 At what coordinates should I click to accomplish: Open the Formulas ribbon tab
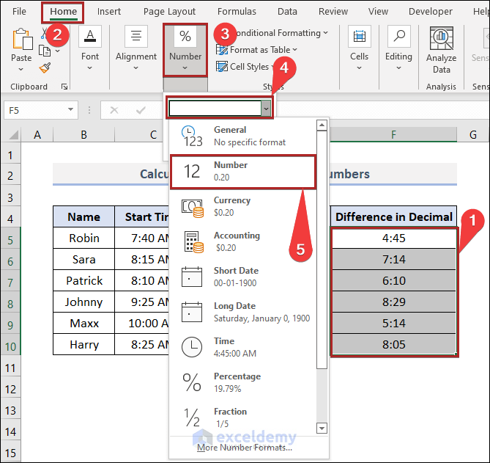(237, 12)
